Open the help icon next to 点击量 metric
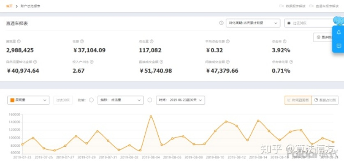 (152, 41)
